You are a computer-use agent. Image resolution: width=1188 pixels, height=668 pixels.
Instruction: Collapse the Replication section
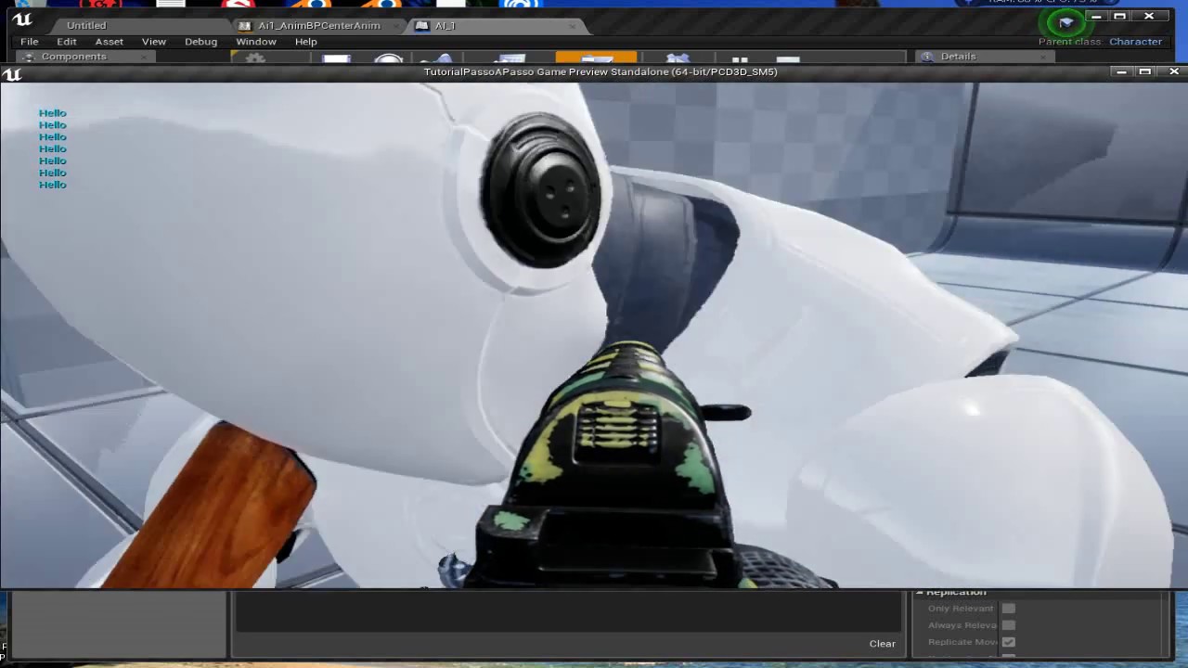pyautogui.click(x=920, y=593)
